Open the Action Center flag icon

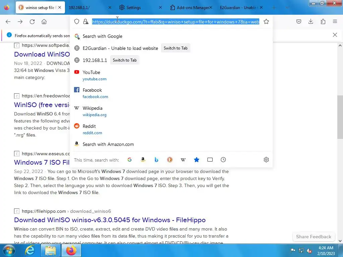pyautogui.click(x=293, y=250)
